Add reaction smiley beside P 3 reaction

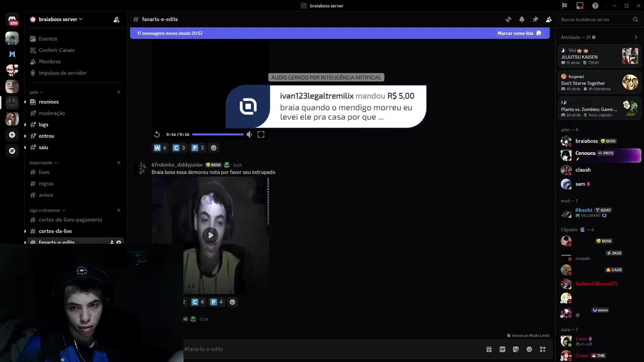[214, 148]
